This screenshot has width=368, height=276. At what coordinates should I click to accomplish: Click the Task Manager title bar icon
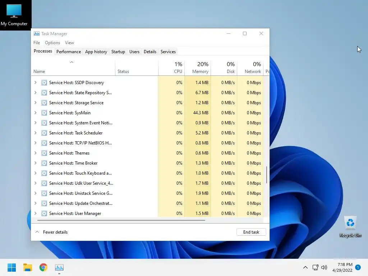point(37,33)
